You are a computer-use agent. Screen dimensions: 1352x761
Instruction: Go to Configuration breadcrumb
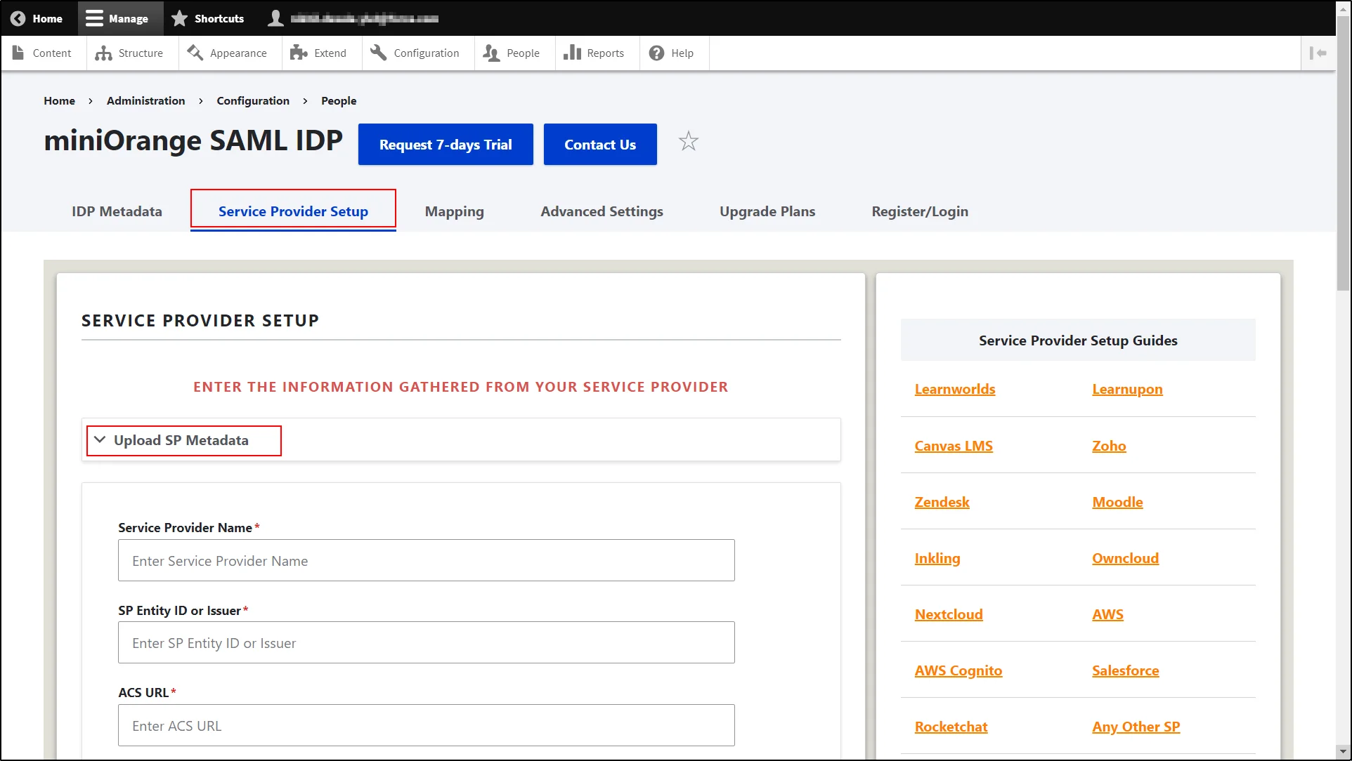[253, 101]
